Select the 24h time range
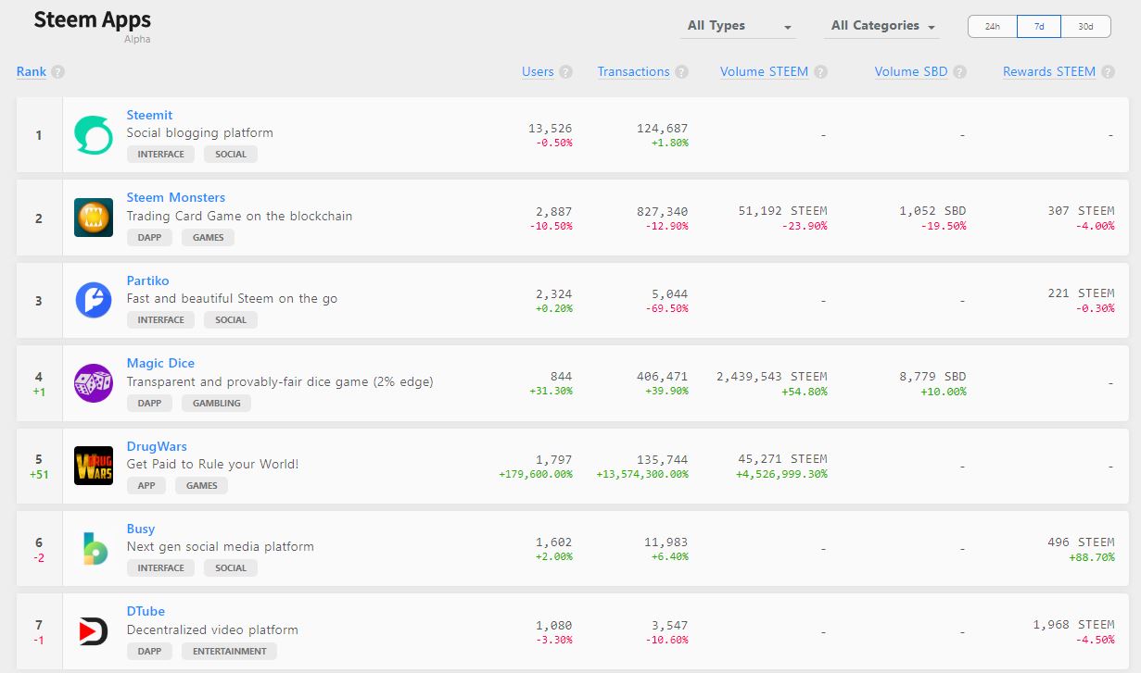 click(992, 27)
